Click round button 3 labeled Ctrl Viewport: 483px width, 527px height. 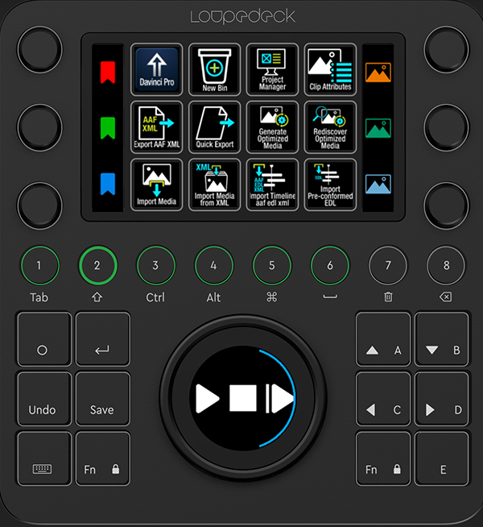(x=155, y=266)
